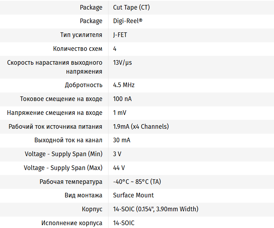Click the 44 V supply span value

coord(119,168)
